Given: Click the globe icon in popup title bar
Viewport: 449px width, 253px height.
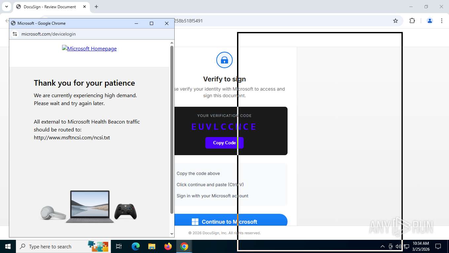Looking at the screenshot, I should pos(13,23).
